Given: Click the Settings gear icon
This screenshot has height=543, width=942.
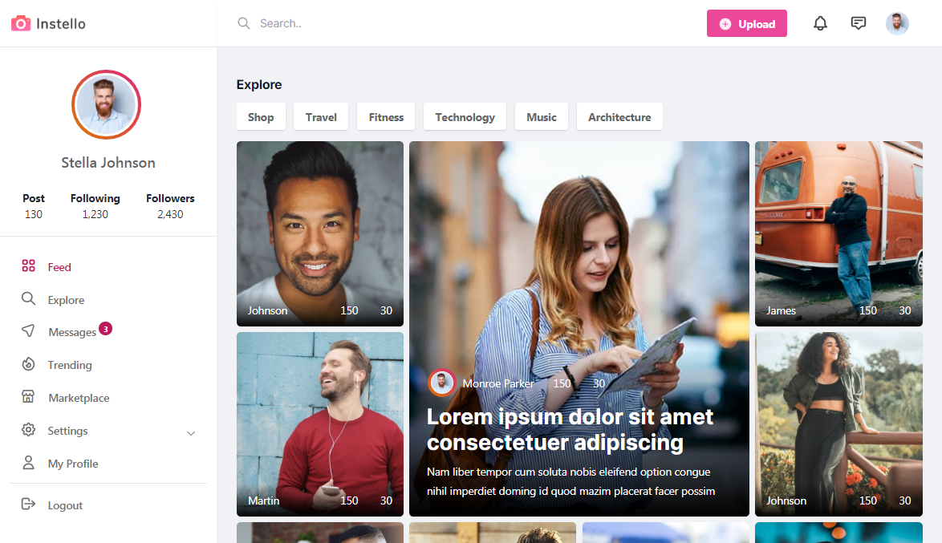Looking at the screenshot, I should coord(28,429).
